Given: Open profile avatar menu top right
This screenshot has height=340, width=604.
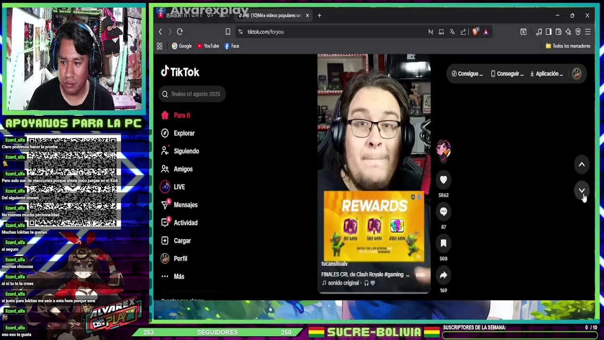Looking at the screenshot, I should point(577,74).
